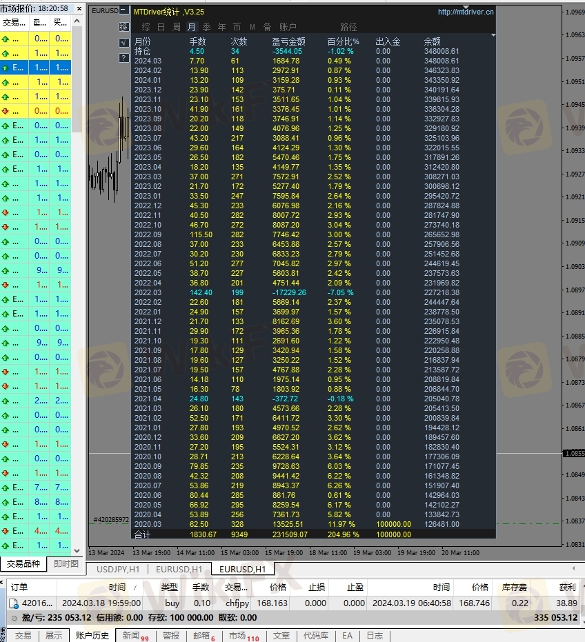Image resolution: width=585 pixels, height=642 pixels.
Task: Click the small circle icon beside 盈/亏 summary
Action: (x=14, y=619)
